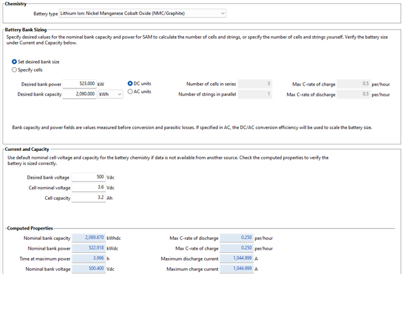
Task: Choose the Specify cells radio button
Action: [15, 70]
